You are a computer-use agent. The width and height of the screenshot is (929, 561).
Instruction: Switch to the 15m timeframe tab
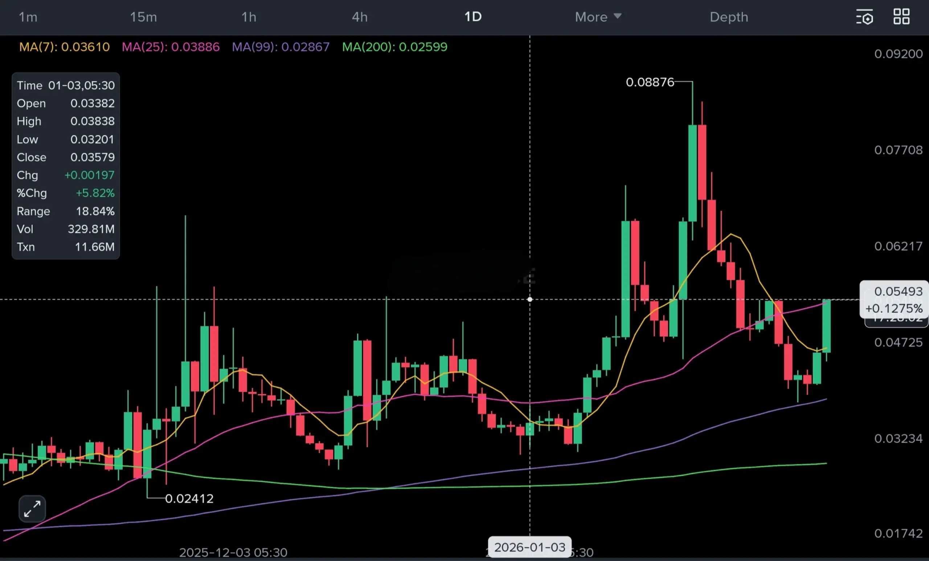pos(143,17)
